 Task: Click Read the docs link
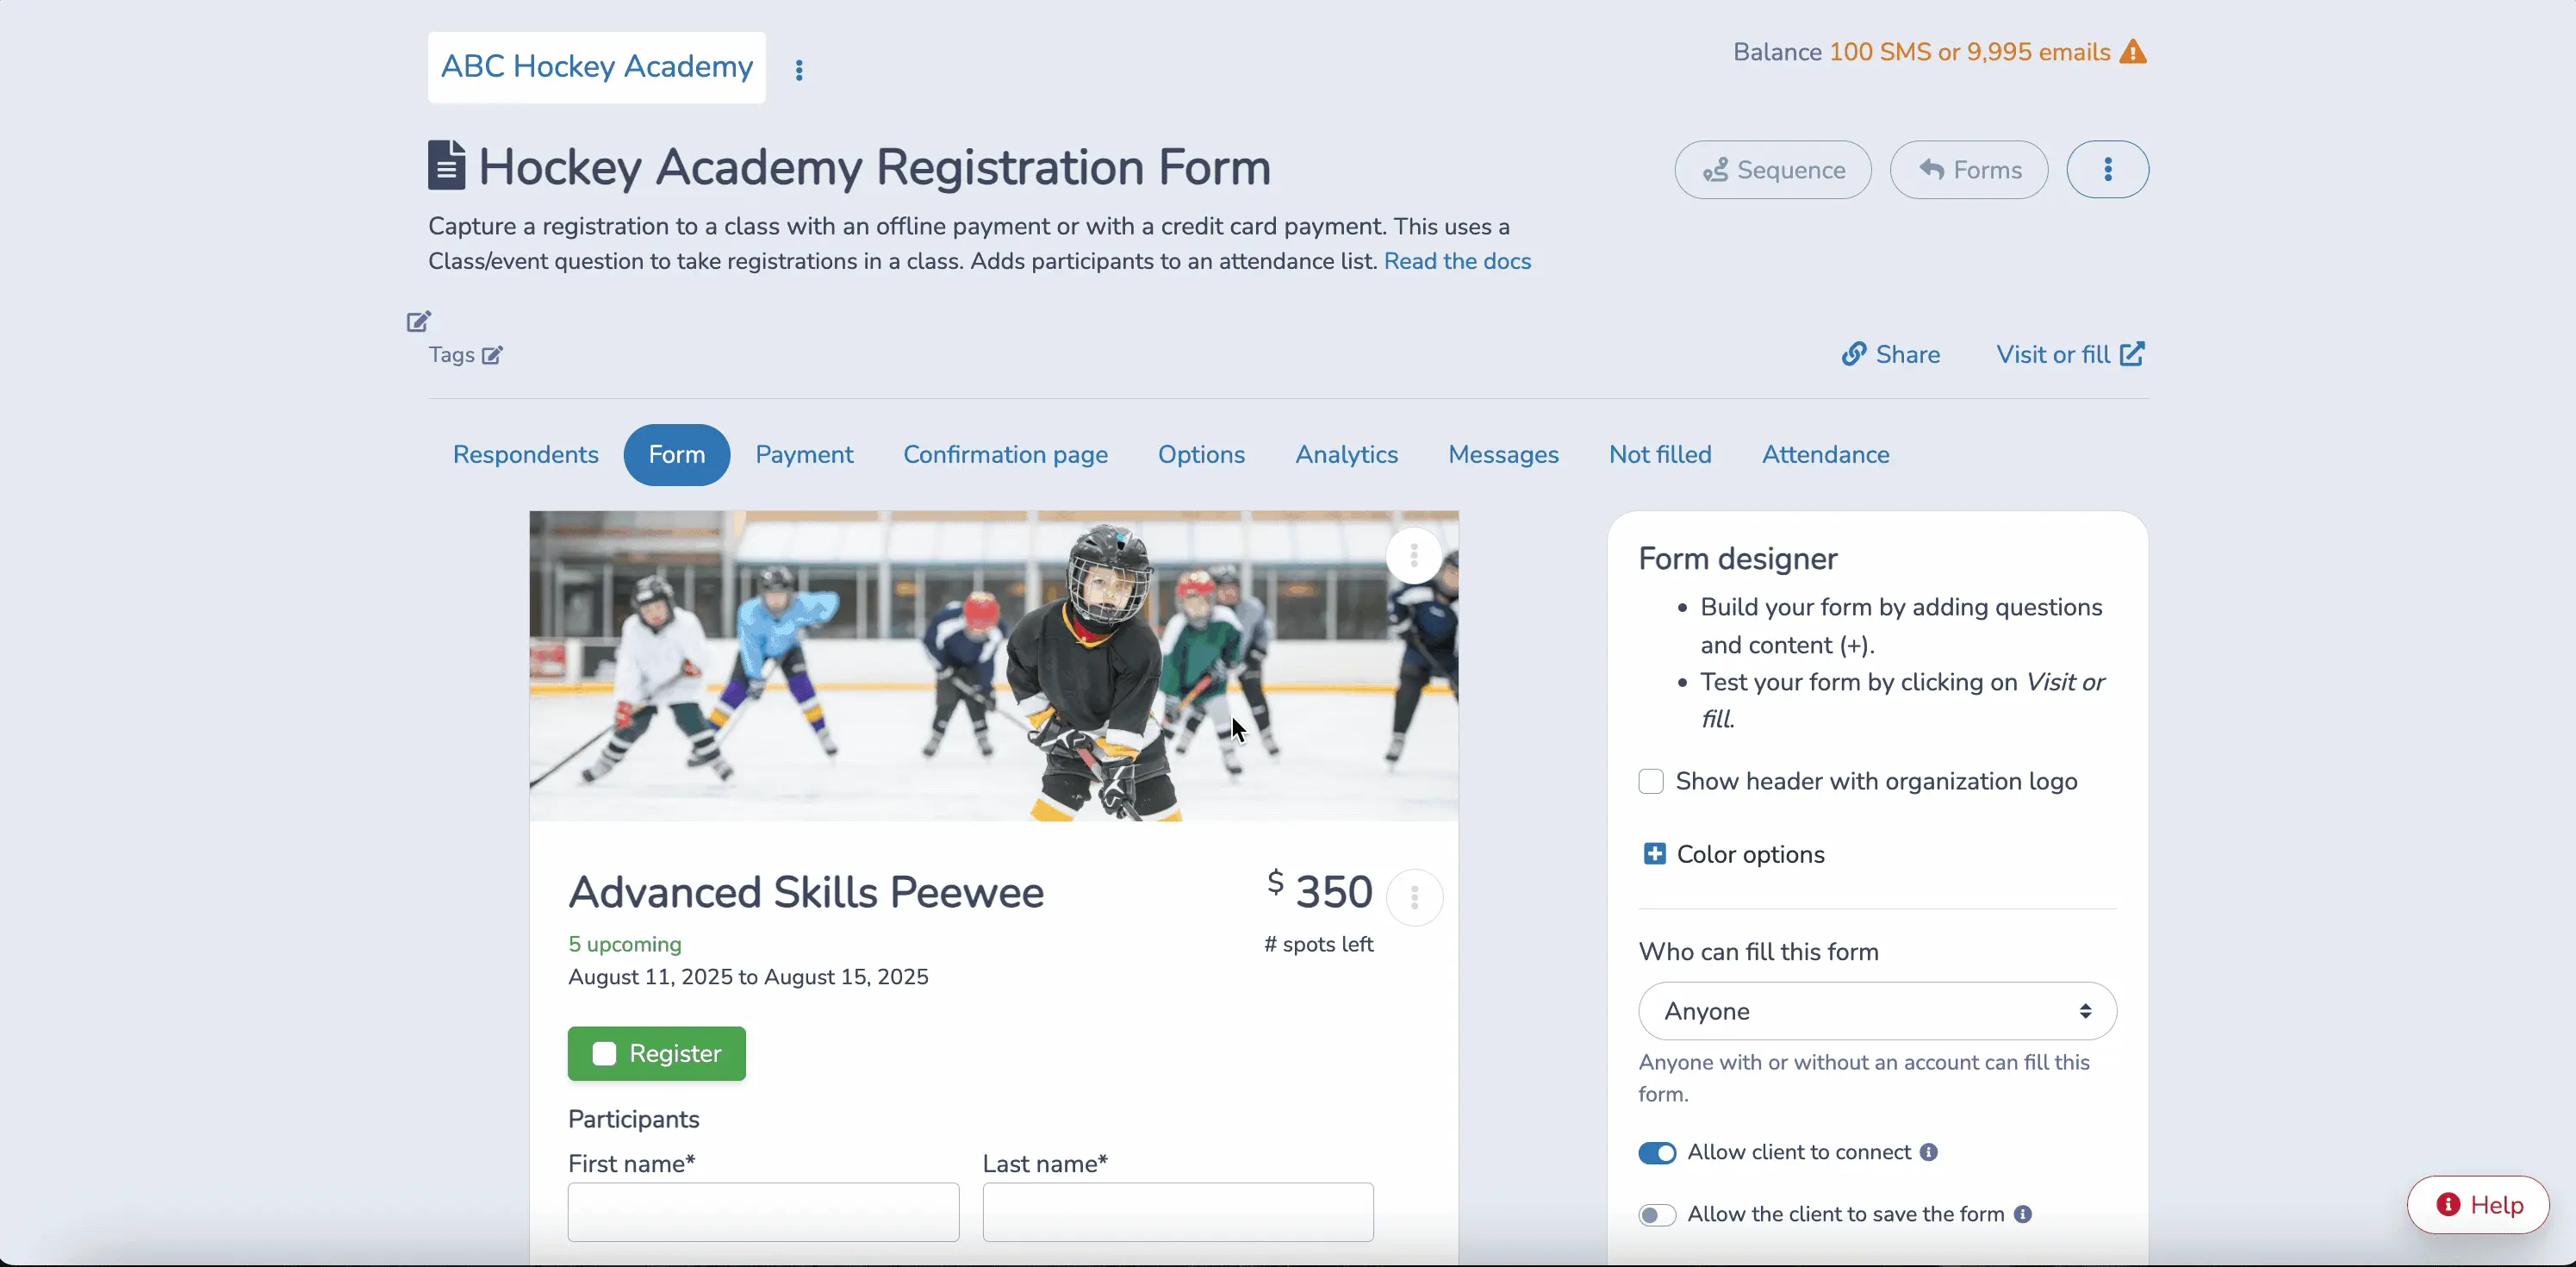click(x=1457, y=261)
